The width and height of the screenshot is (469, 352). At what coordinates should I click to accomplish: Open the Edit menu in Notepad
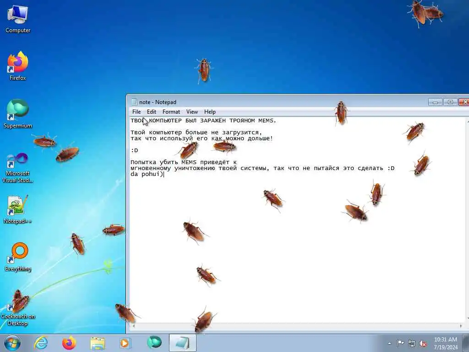point(151,112)
